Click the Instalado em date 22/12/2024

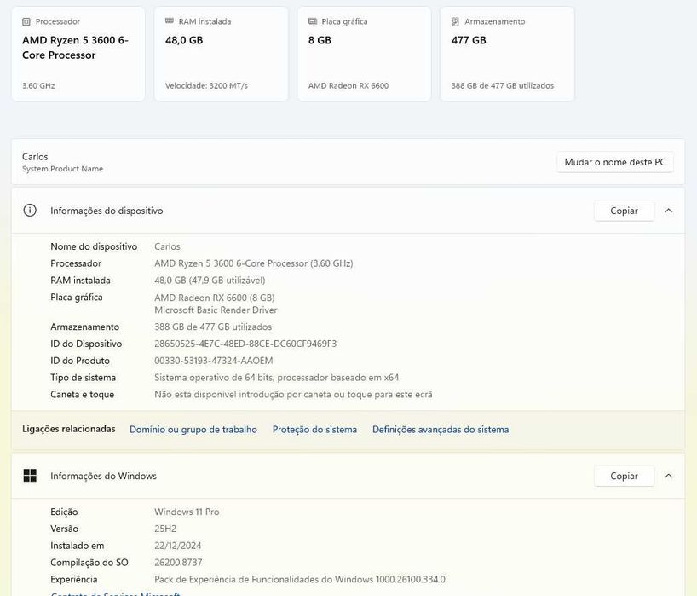pyautogui.click(x=178, y=546)
